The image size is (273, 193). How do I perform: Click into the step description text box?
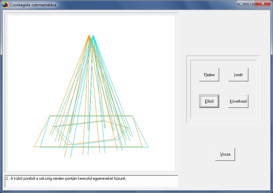coord(91,181)
